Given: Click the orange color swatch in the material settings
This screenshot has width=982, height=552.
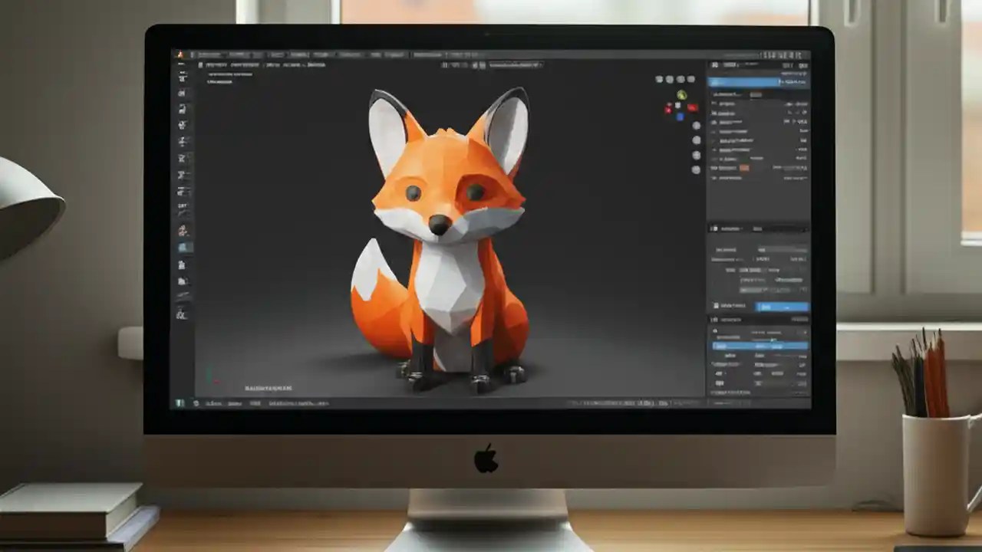Looking at the screenshot, I should tap(744, 167).
